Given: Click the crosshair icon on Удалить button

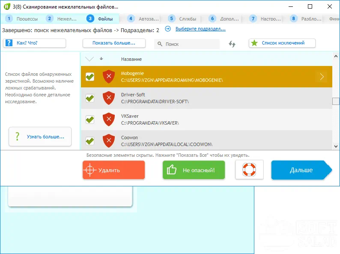Looking at the screenshot, I should pos(89,170).
